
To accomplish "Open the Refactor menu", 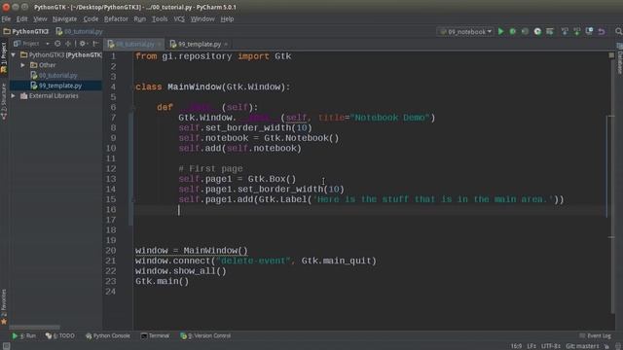I will coord(116,18).
